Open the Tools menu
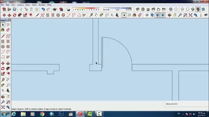 coord(34,5)
